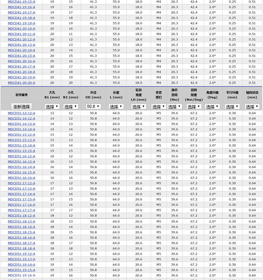This screenshot has height=280, width=263.
Task: Click part number MDCD51-18-18-A
Action: 21,248
